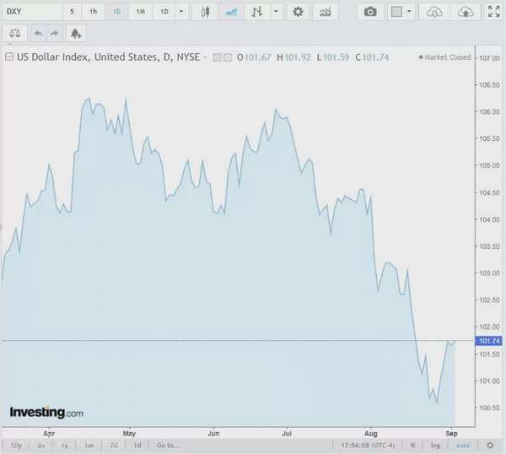
Task: Take a chart snapshot with camera
Action: click(x=370, y=12)
